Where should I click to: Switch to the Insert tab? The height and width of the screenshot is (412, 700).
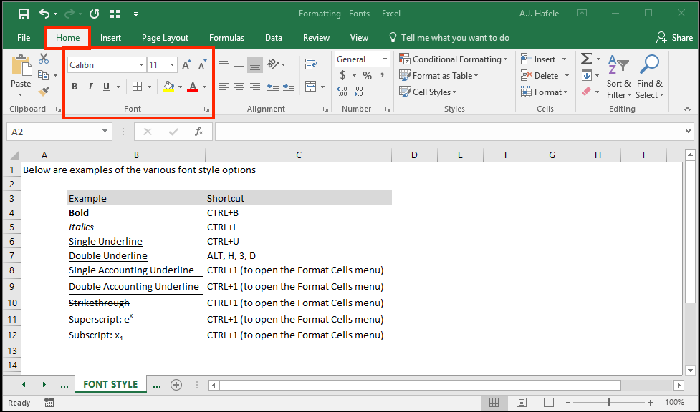click(x=110, y=38)
